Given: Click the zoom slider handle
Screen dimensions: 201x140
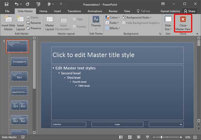Looking at the screenshot, I should (x=162, y=137).
